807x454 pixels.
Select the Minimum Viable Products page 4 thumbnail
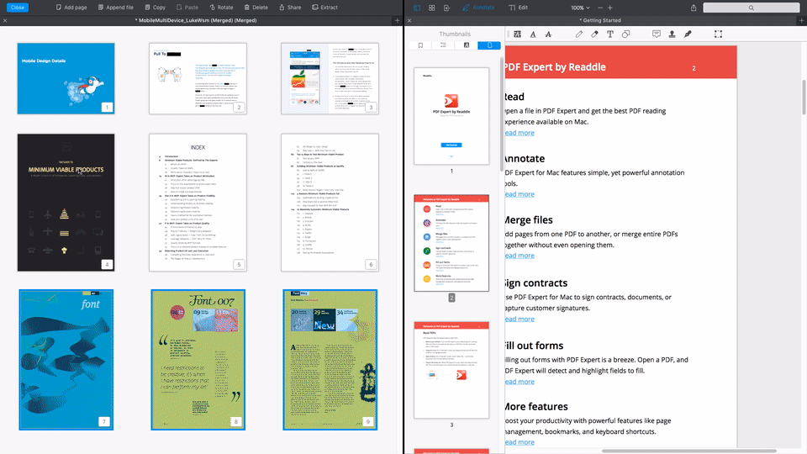66,203
